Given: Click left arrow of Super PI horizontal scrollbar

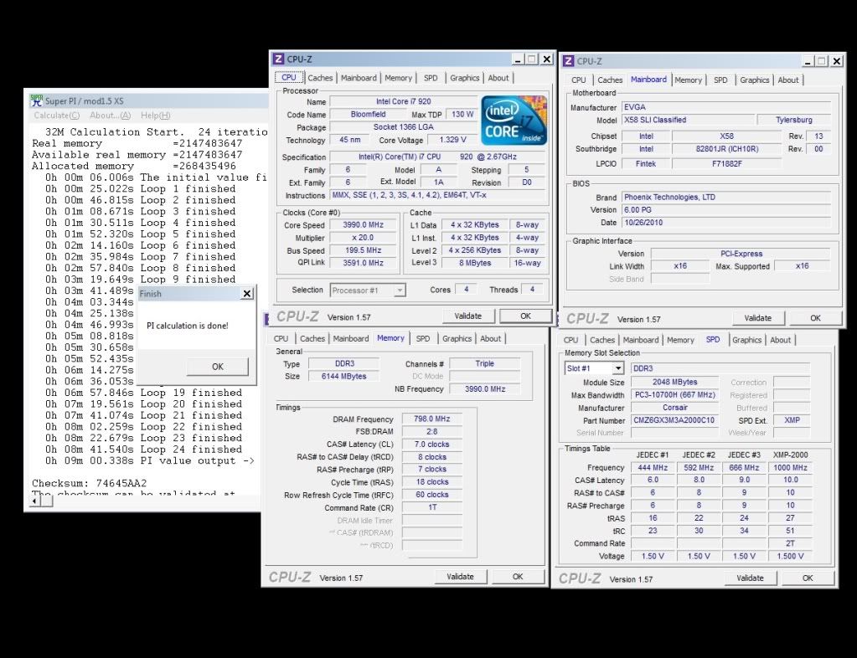Looking at the screenshot, I should pyautogui.click(x=35, y=500).
